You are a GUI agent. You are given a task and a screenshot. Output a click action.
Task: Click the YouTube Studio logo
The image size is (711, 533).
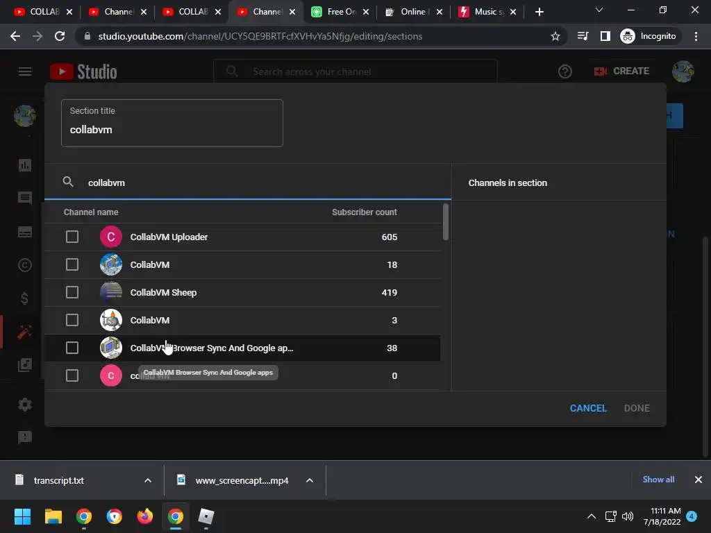tap(83, 71)
